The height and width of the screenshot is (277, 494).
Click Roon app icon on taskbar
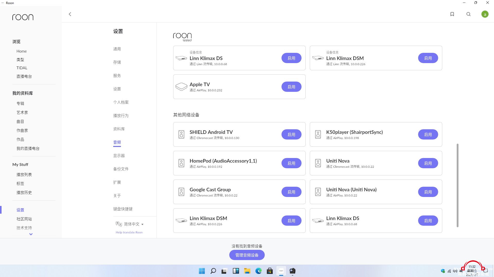tap(281, 271)
